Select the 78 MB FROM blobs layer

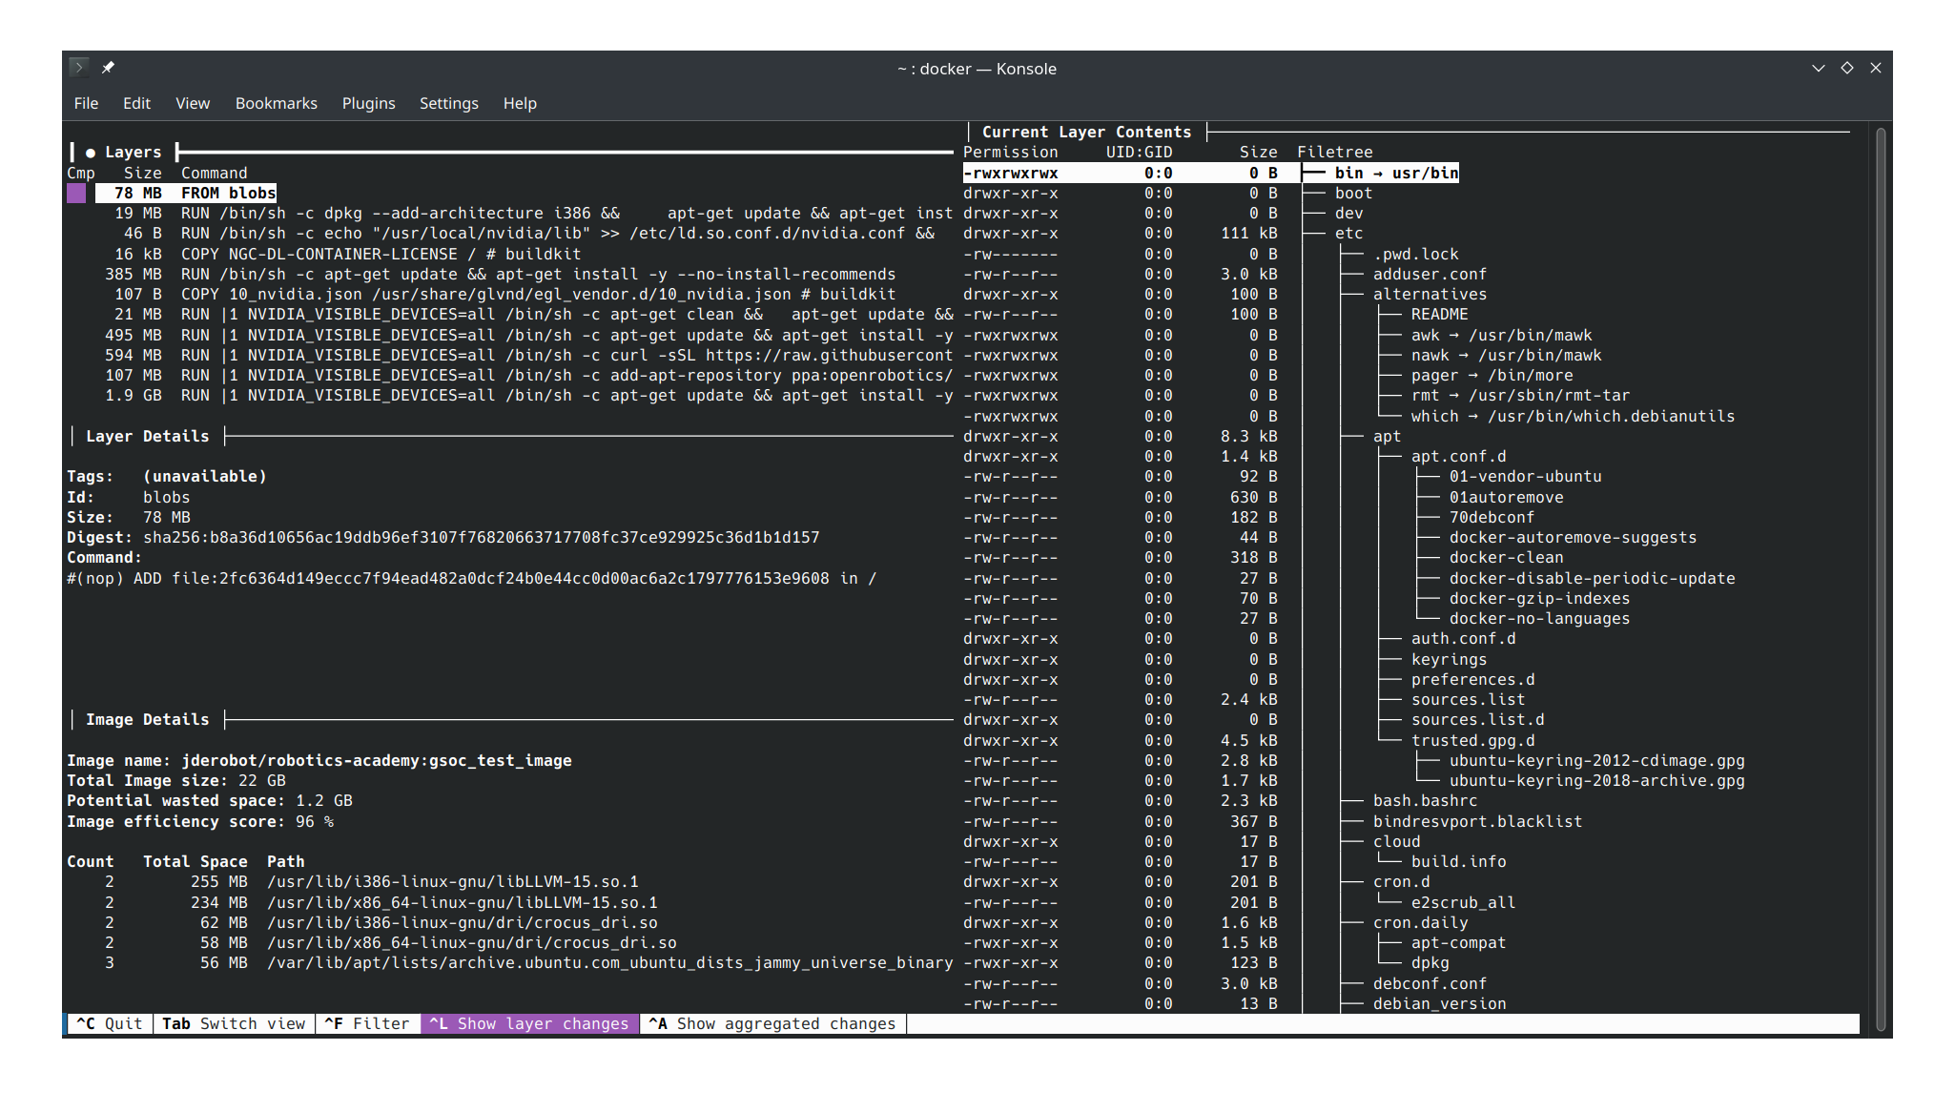coord(186,193)
